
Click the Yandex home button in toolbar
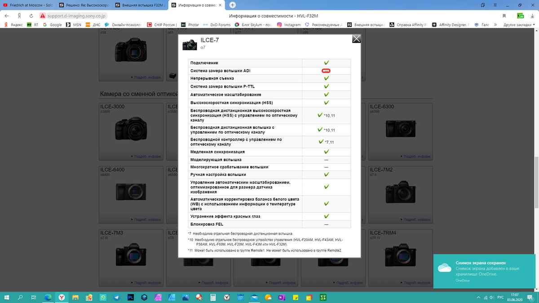pyautogui.click(x=19, y=16)
